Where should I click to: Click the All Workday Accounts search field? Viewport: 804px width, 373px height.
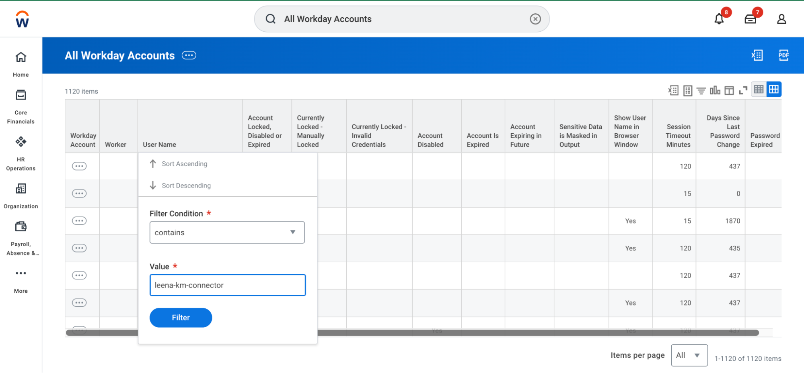point(402,19)
